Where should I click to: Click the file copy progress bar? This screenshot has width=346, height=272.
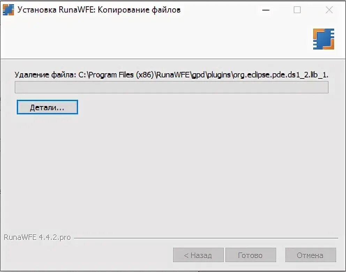point(172,87)
